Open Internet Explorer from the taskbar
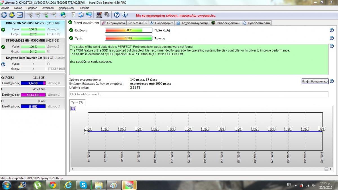 coord(68,185)
